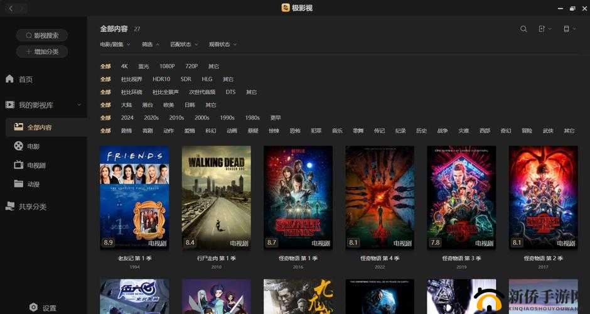Open the search magnifier beside the toolbar dropdowns
The width and height of the screenshot is (590, 314).
pyautogui.click(x=523, y=29)
